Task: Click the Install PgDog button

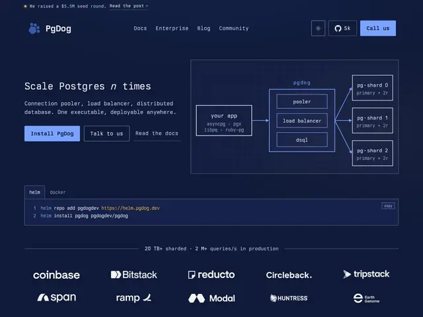Action: click(52, 133)
